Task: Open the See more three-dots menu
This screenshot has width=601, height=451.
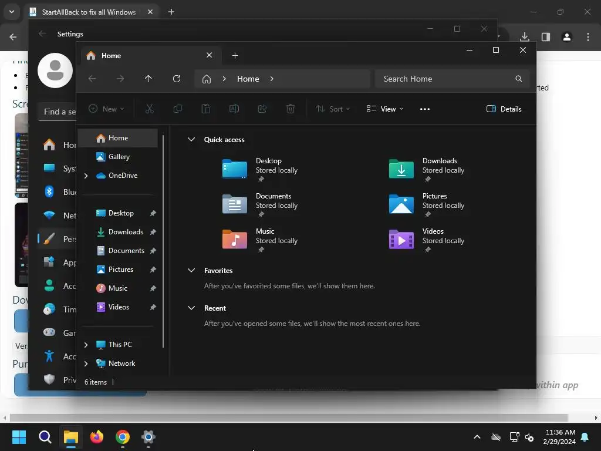Action: [425, 109]
